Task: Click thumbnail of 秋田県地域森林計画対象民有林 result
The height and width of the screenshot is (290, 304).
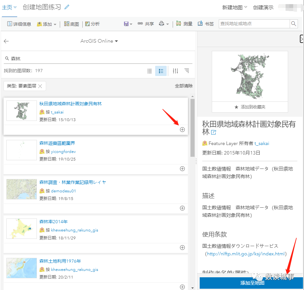Action: coord(22,111)
